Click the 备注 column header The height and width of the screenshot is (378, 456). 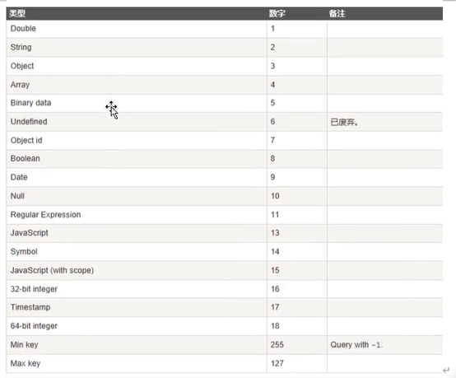(x=337, y=13)
